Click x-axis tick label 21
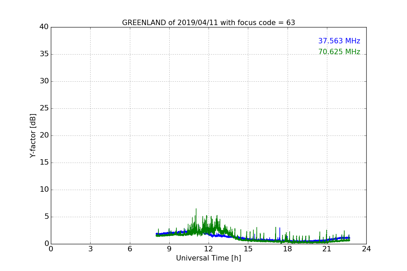Viewport: 407px width, 271px height. [327, 249]
